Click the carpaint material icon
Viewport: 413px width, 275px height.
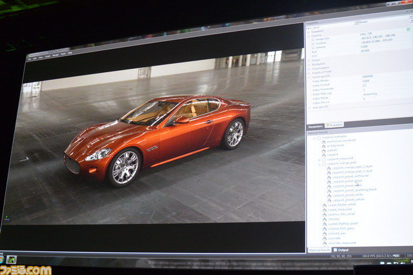click(x=324, y=155)
